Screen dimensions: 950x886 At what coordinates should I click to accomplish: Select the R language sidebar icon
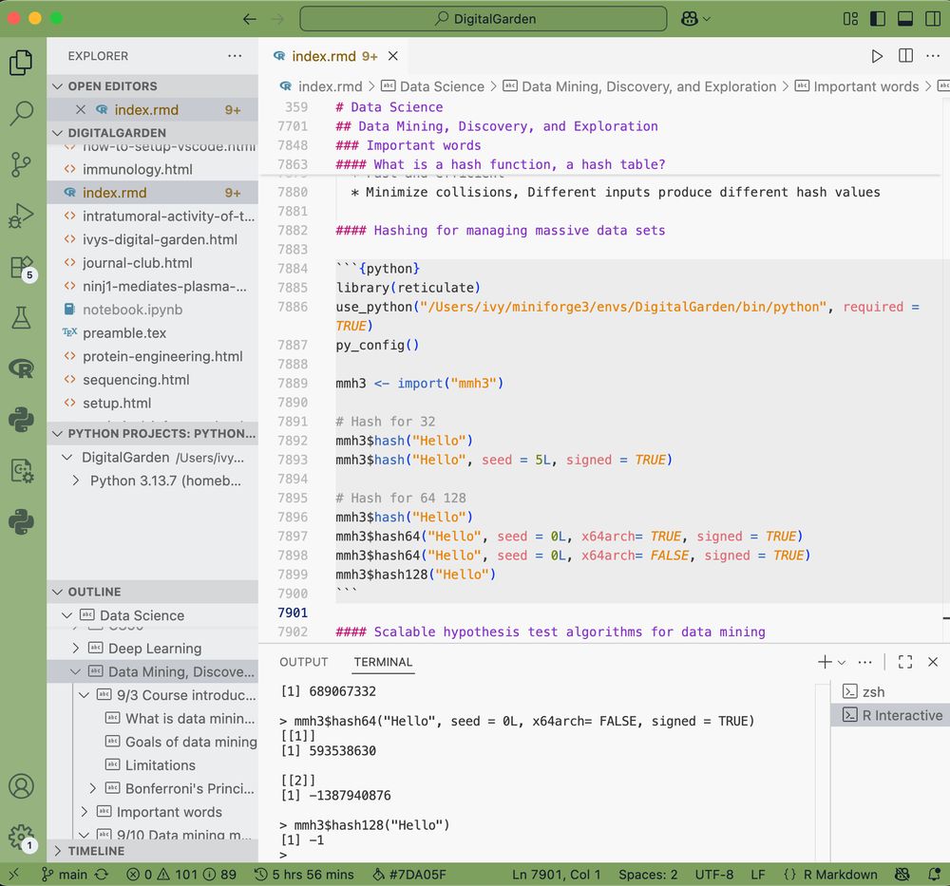tap(23, 372)
